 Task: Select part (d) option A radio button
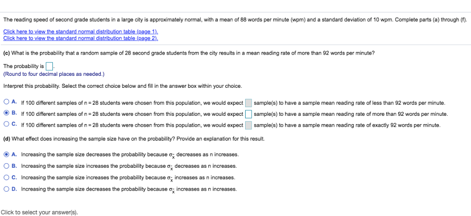(6, 154)
